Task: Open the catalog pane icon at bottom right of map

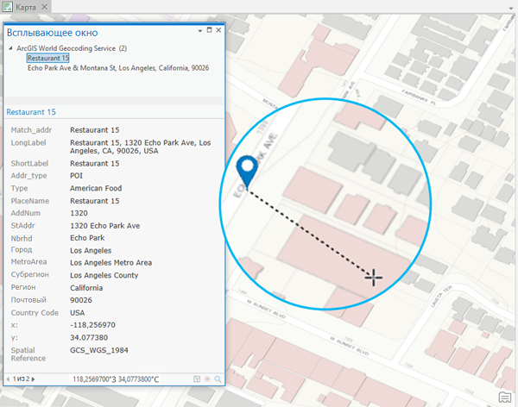Action: click(505, 398)
